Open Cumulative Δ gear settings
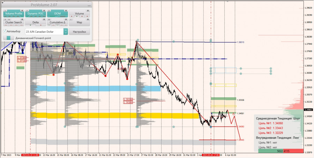 click(66, 20)
